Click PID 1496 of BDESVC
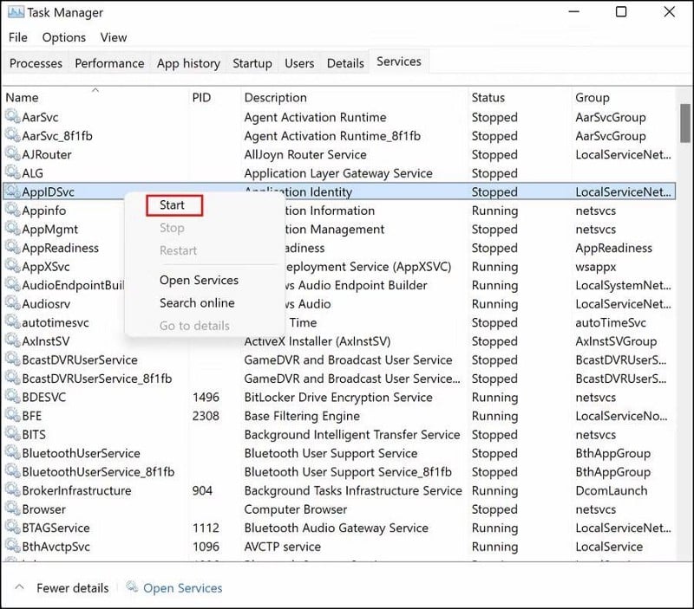The image size is (694, 609). point(206,397)
